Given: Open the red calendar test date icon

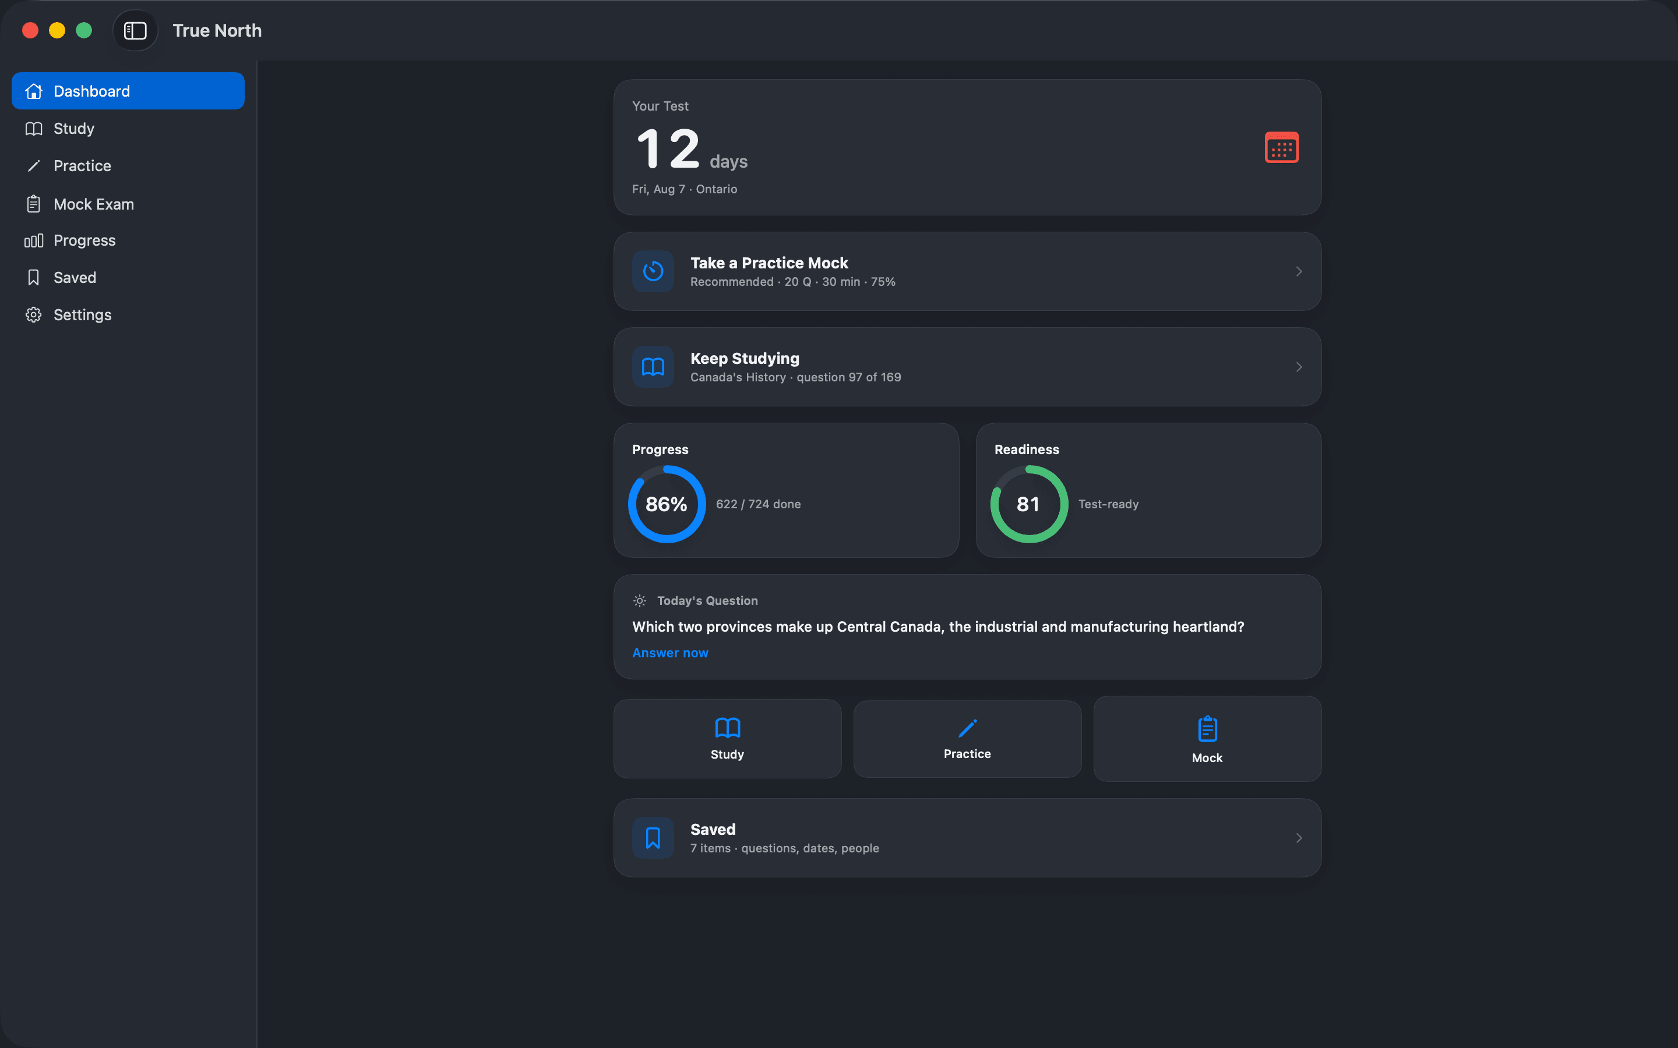Looking at the screenshot, I should click(1281, 148).
